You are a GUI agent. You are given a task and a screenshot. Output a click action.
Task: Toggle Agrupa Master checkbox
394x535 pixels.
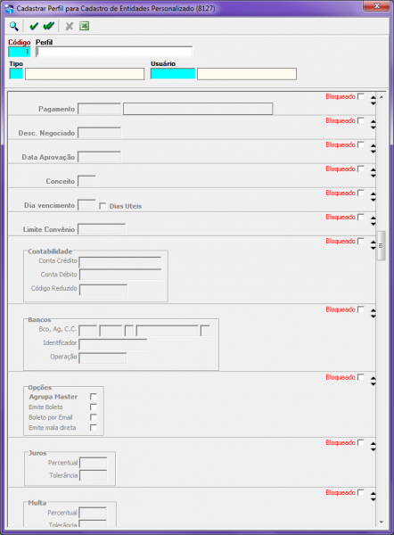coord(93,397)
